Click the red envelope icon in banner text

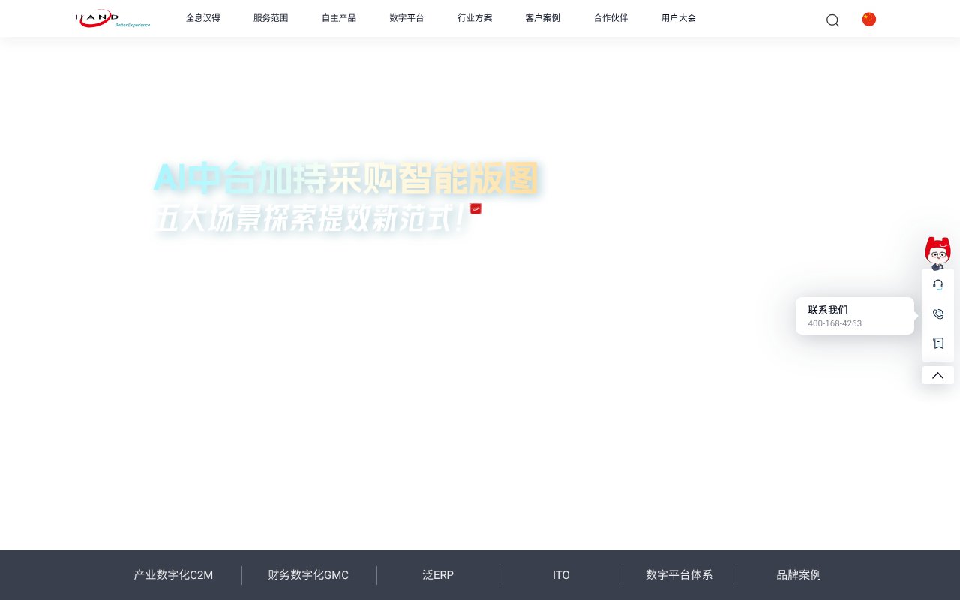pos(475,209)
